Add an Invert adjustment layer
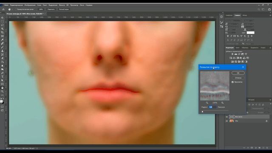 tap(232, 62)
